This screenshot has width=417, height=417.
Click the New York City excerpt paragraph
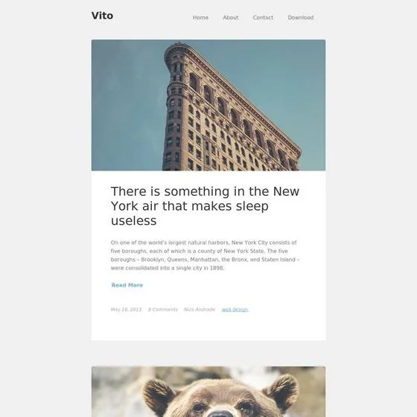click(205, 255)
